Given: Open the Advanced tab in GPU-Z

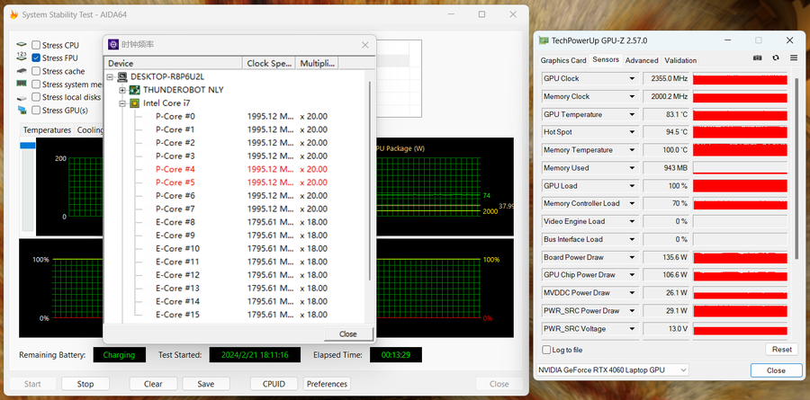Looking at the screenshot, I should (642, 60).
